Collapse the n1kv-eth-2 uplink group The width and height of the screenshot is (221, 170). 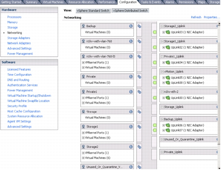[x=162, y=92]
